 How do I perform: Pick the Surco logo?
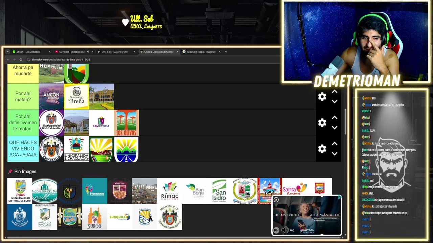95,217
